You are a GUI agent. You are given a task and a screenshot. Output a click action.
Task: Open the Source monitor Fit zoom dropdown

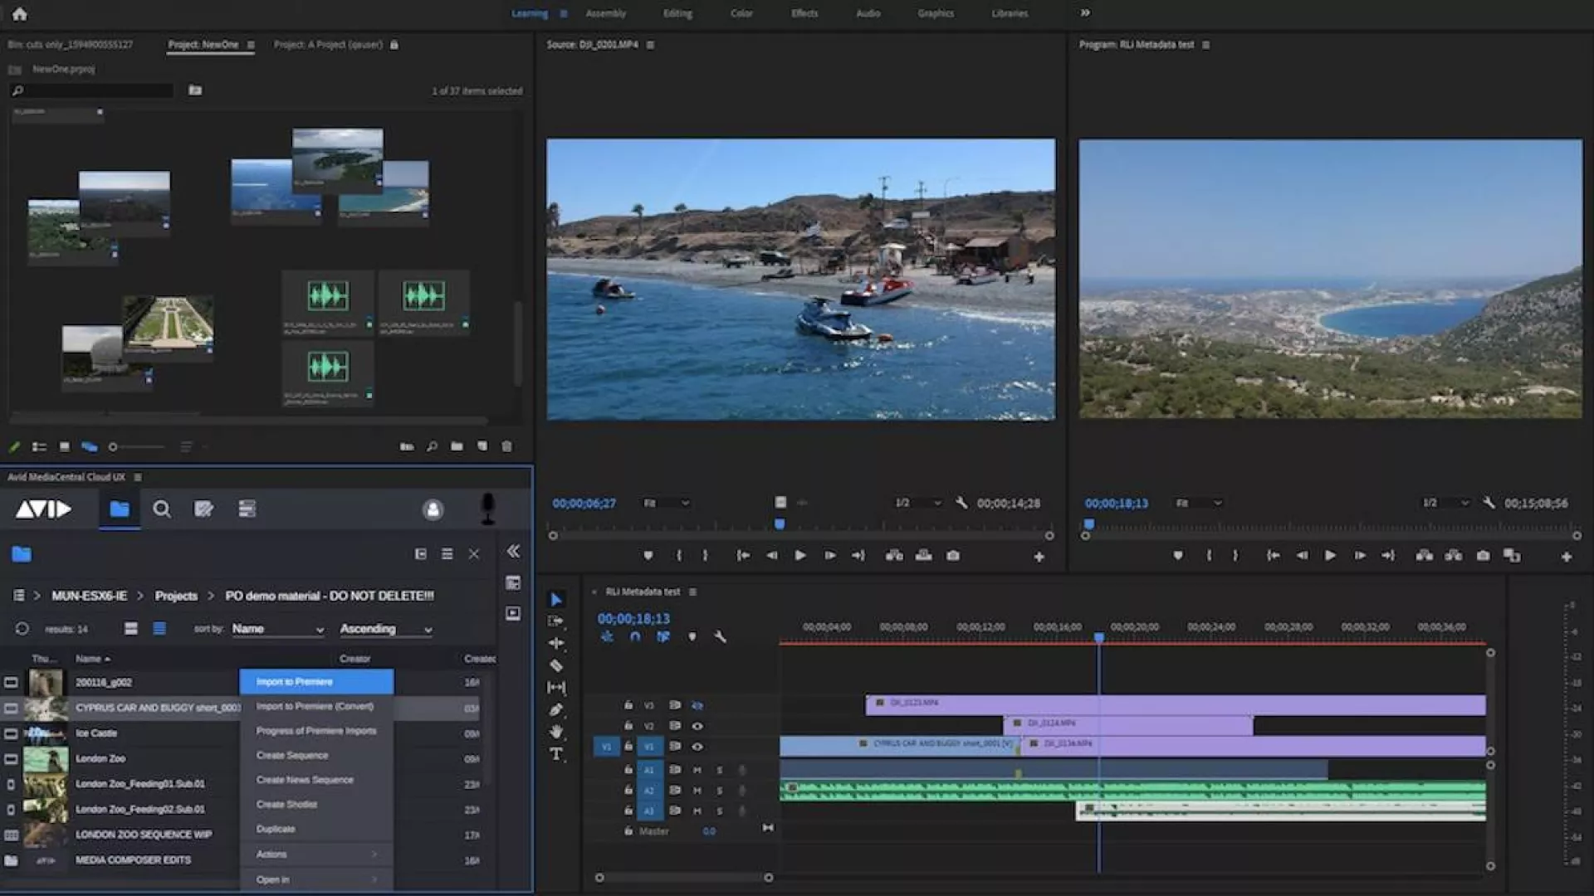click(x=667, y=503)
